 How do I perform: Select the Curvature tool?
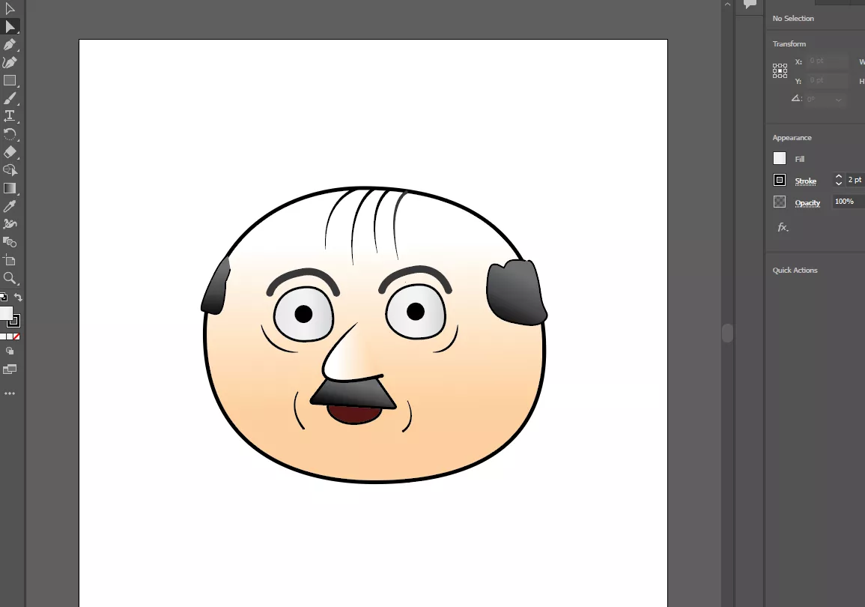(10, 62)
